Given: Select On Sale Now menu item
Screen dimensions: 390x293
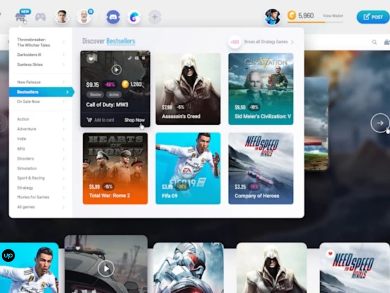Looking at the screenshot, I should point(28,102).
